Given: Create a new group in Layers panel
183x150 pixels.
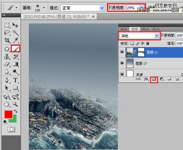Looking at the screenshot, I should [x=169, y=79].
